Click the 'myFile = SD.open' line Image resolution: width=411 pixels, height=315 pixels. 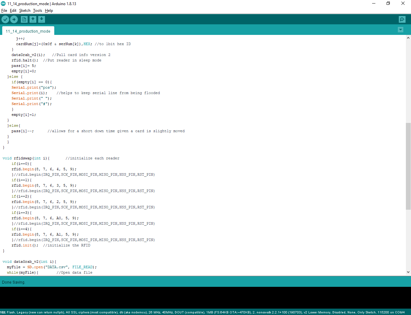52,267
